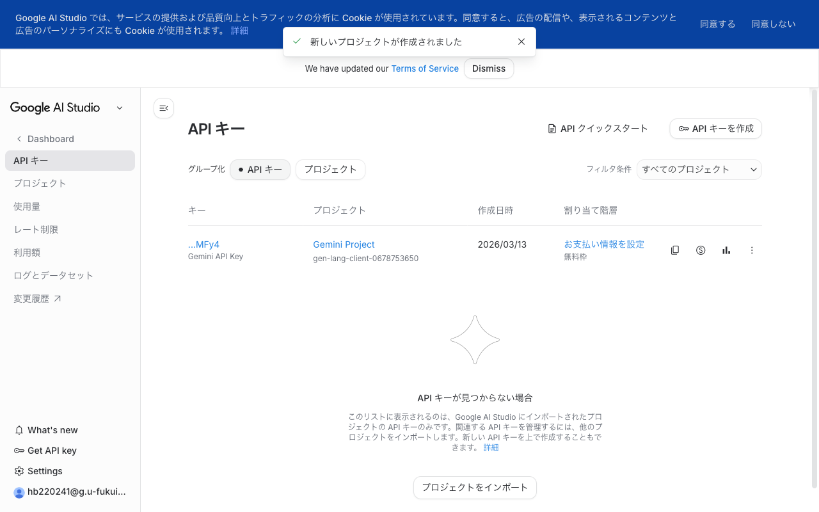The image size is (819, 512).
Task: Open the すべてのプロジェクト filter dropdown
Action: point(699,169)
